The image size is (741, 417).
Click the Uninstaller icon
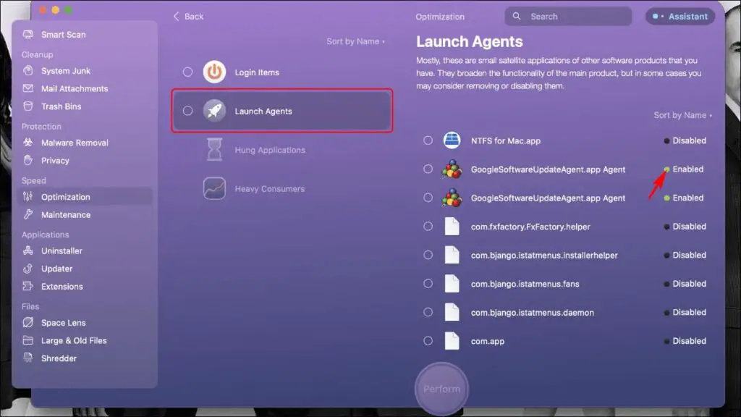(x=28, y=250)
